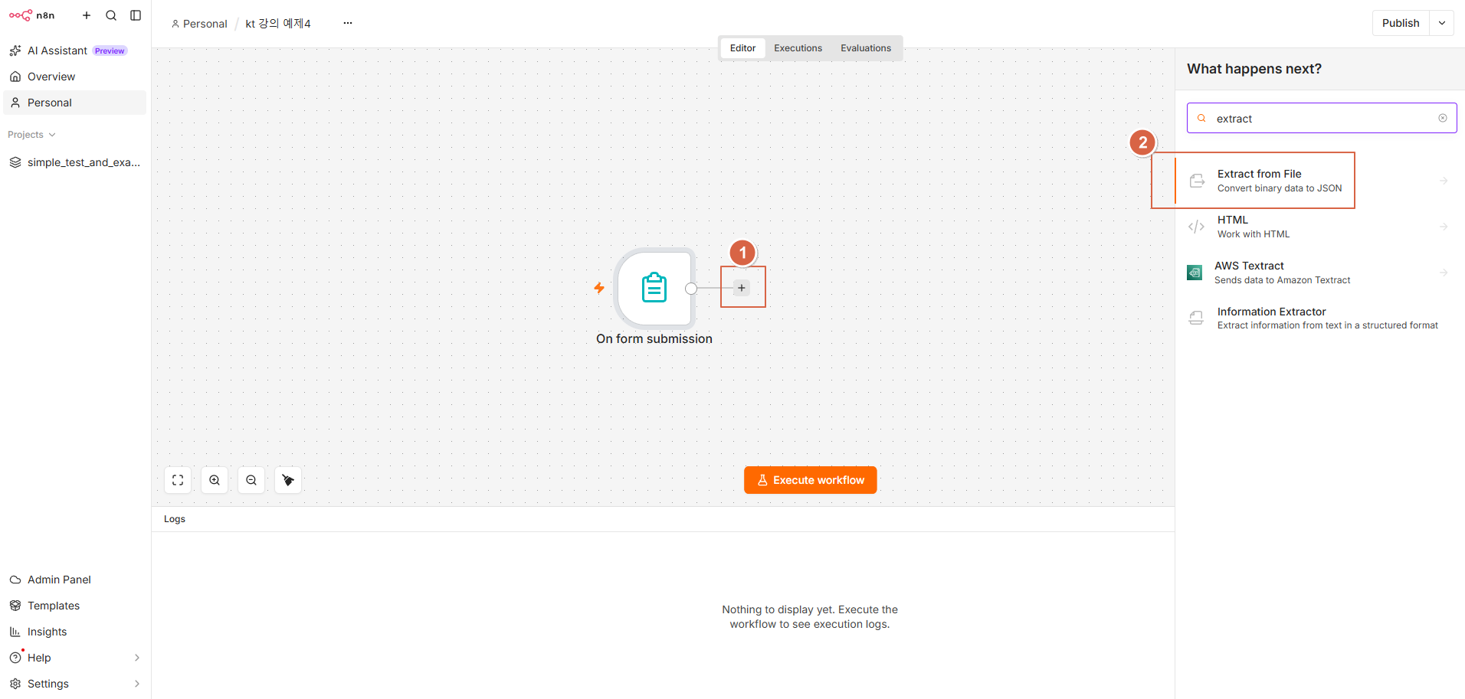Screen dimensions: 1465x699
Task: Expand the Help submenu
Action: coord(137,658)
